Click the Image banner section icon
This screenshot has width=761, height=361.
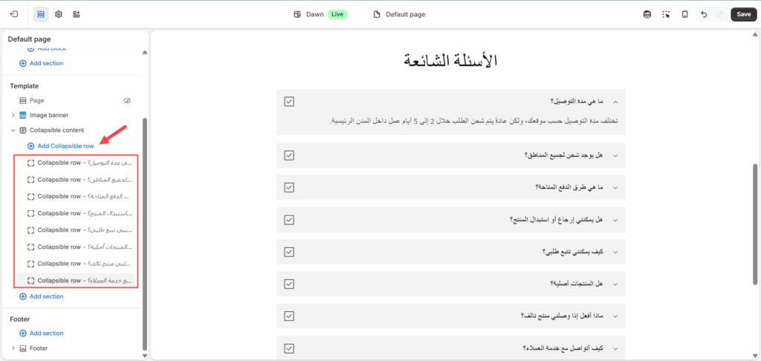click(23, 115)
